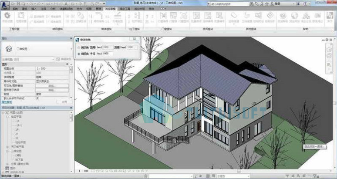Click the text A icon in quick access toolbar
337x179 pixels.
click(x=66, y=4)
